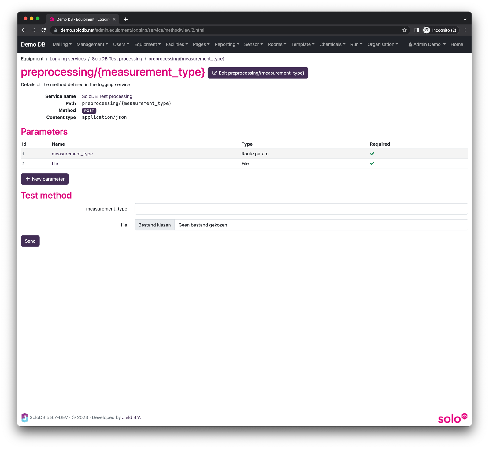This screenshot has height=449, width=489.
Task: Click the Equipment breadcrumb
Action: [x=32, y=59]
